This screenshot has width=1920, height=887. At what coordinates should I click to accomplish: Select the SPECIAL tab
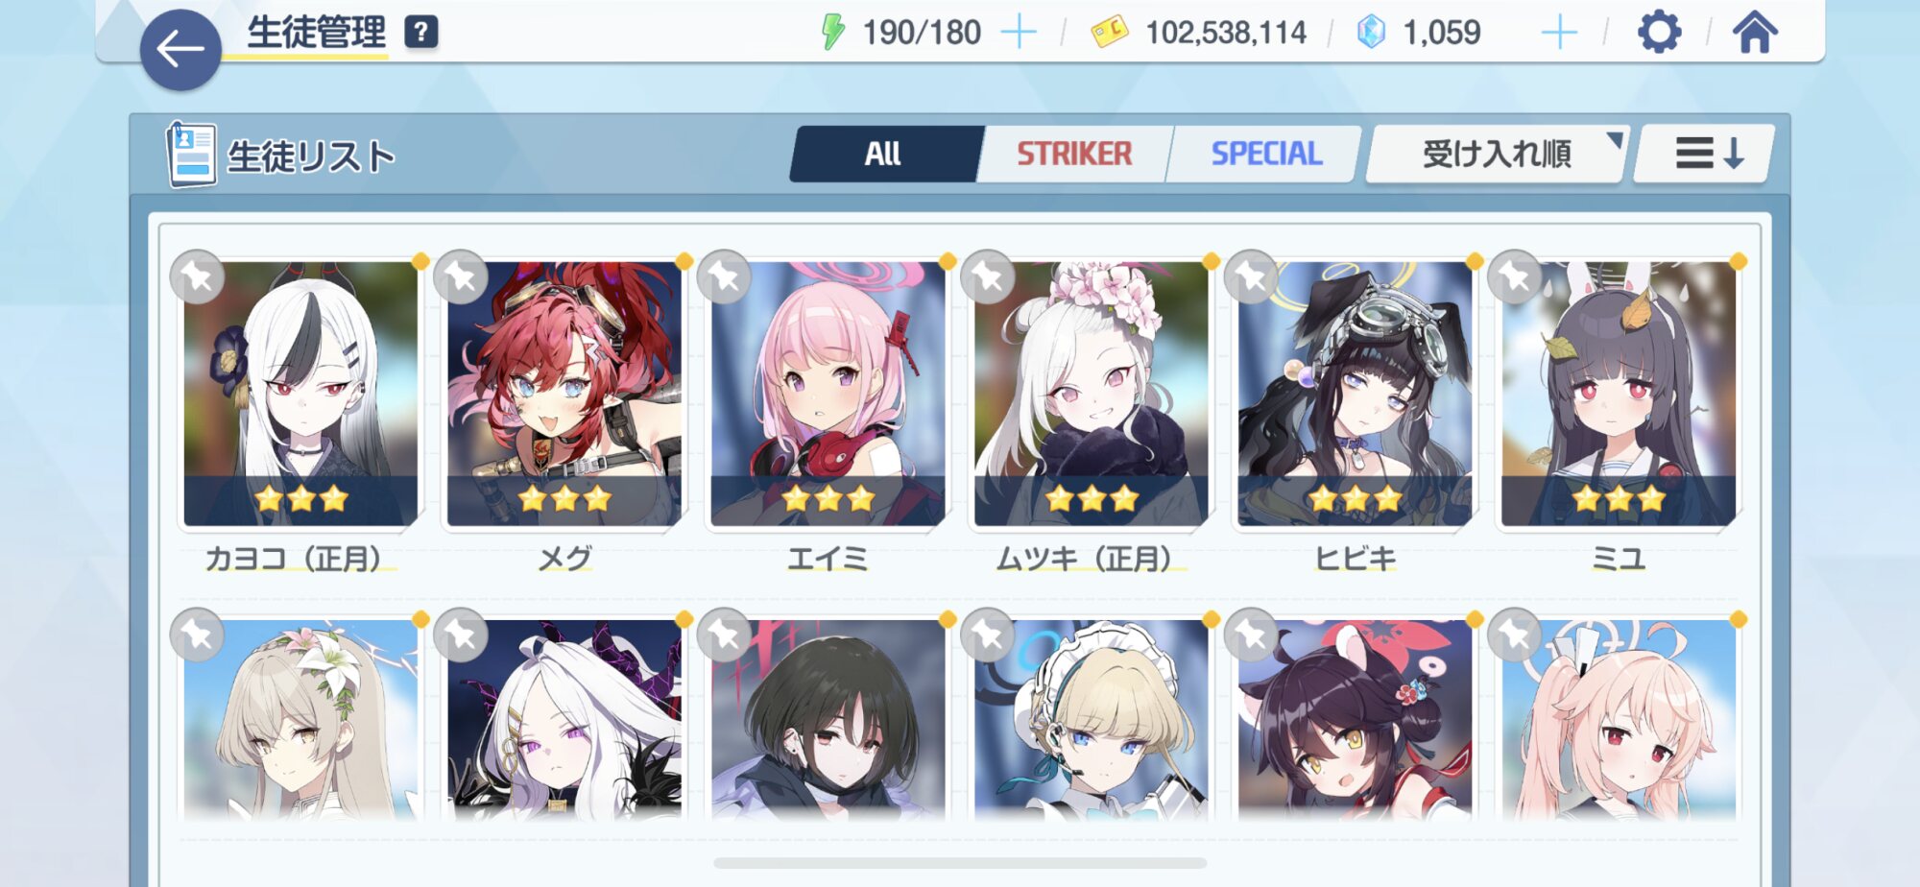(1265, 154)
